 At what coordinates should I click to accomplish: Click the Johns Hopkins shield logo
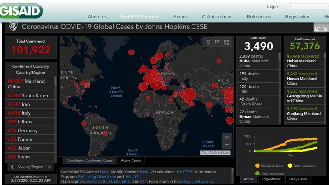click(13, 27)
